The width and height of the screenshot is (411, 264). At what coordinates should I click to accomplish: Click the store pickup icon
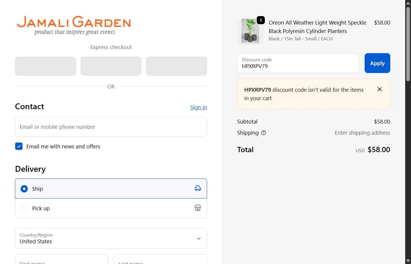tap(198, 208)
